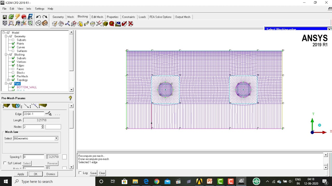Click the Fit Window view icon
The height and width of the screenshot is (186, 332).
[5, 23]
